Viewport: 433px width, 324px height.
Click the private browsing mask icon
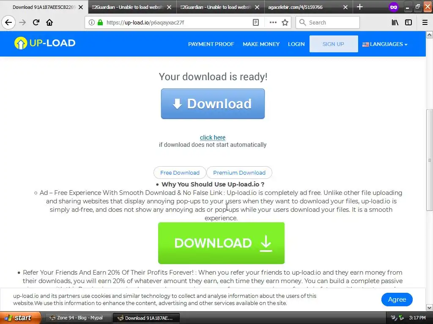click(x=394, y=7)
